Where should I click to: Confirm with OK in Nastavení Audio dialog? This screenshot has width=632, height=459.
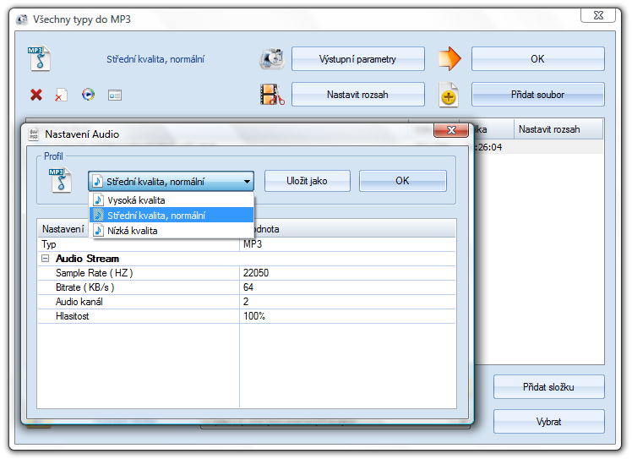[x=403, y=181]
